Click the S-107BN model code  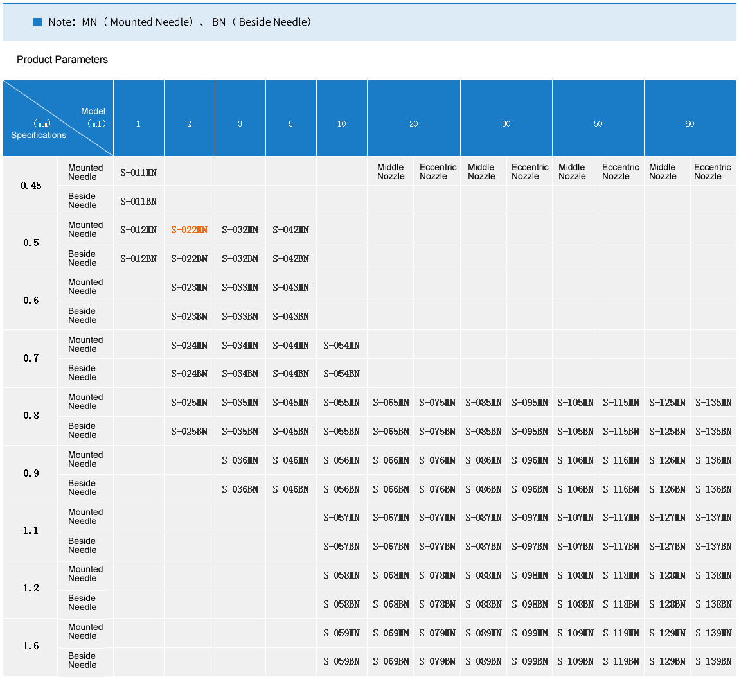tap(575, 547)
